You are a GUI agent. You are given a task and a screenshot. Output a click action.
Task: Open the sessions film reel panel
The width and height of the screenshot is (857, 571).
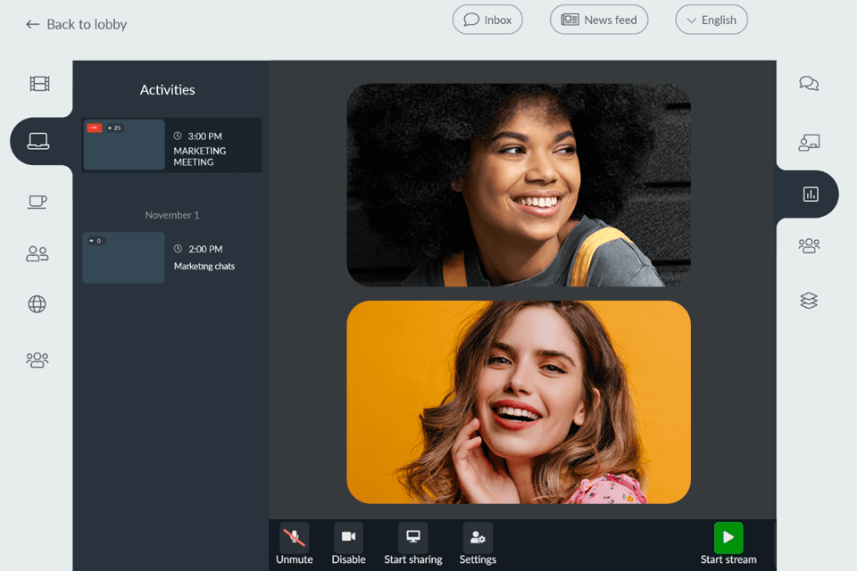(x=36, y=84)
